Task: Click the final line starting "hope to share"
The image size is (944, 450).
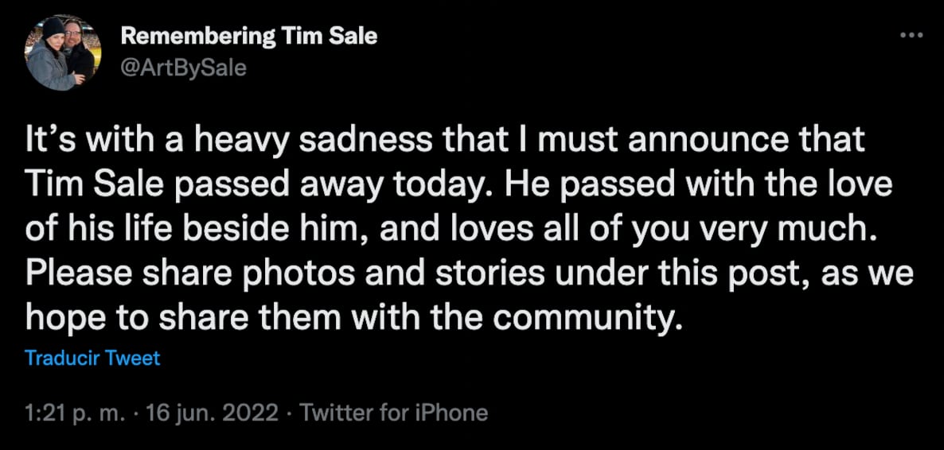Action: (x=355, y=317)
